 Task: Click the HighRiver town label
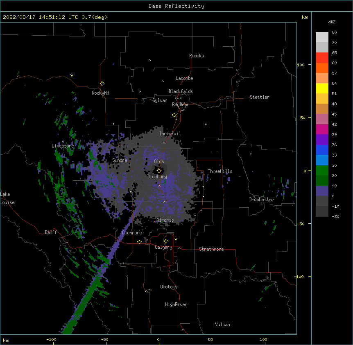[176, 304]
